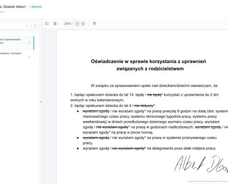Activate the hand pan tool
228x184 pixels.
pyautogui.click(x=94, y=23)
